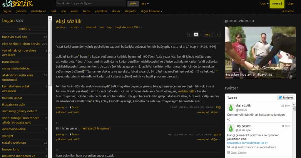Expand diğer kanallar dropdown
Image resolution: width=301 pixels, height=158 pixels.
tap(152, 11)
